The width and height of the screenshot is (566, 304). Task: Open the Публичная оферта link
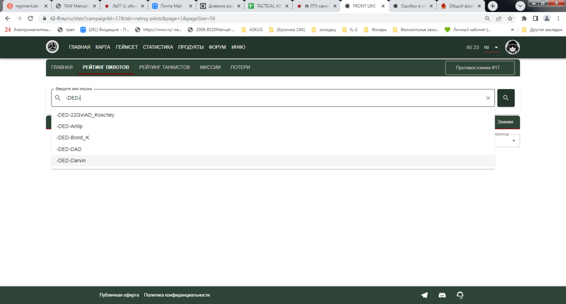click(x=119, y=295)
